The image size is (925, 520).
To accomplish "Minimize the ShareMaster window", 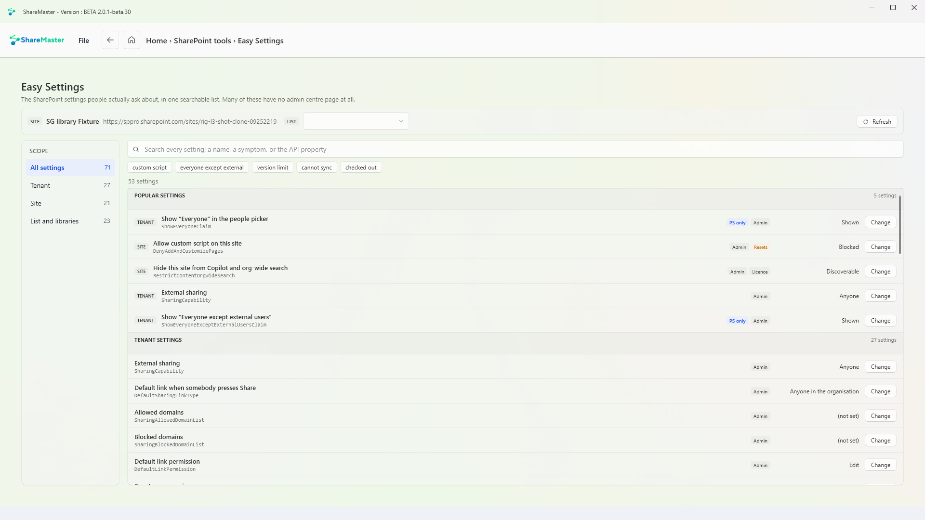I will tap(872, 8).
